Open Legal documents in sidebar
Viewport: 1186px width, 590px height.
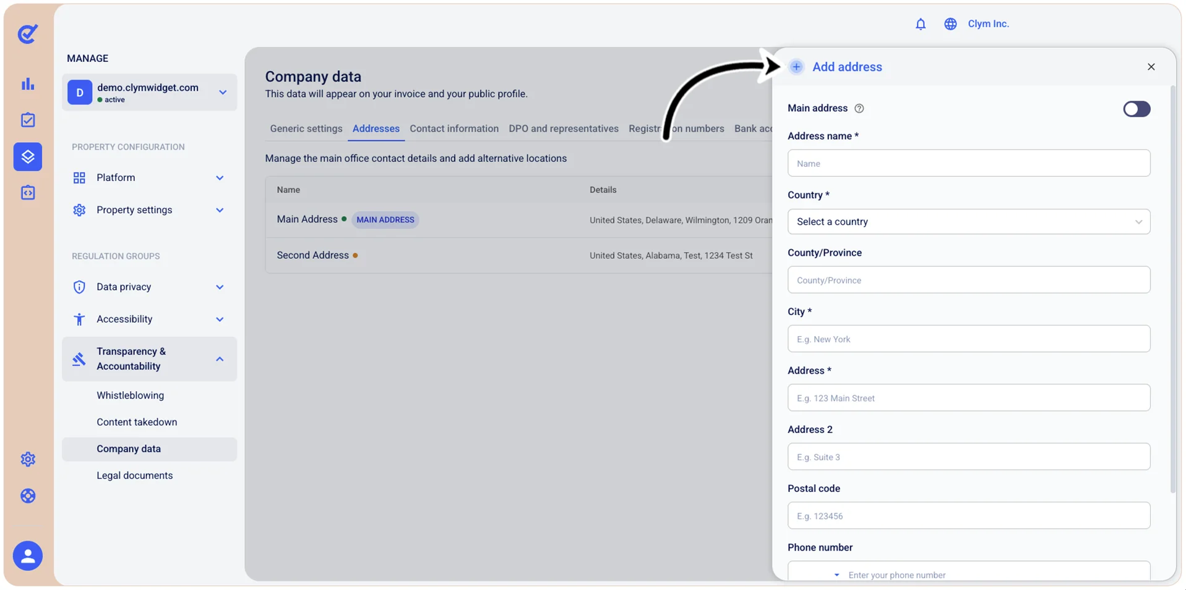[x=134, y=475]
